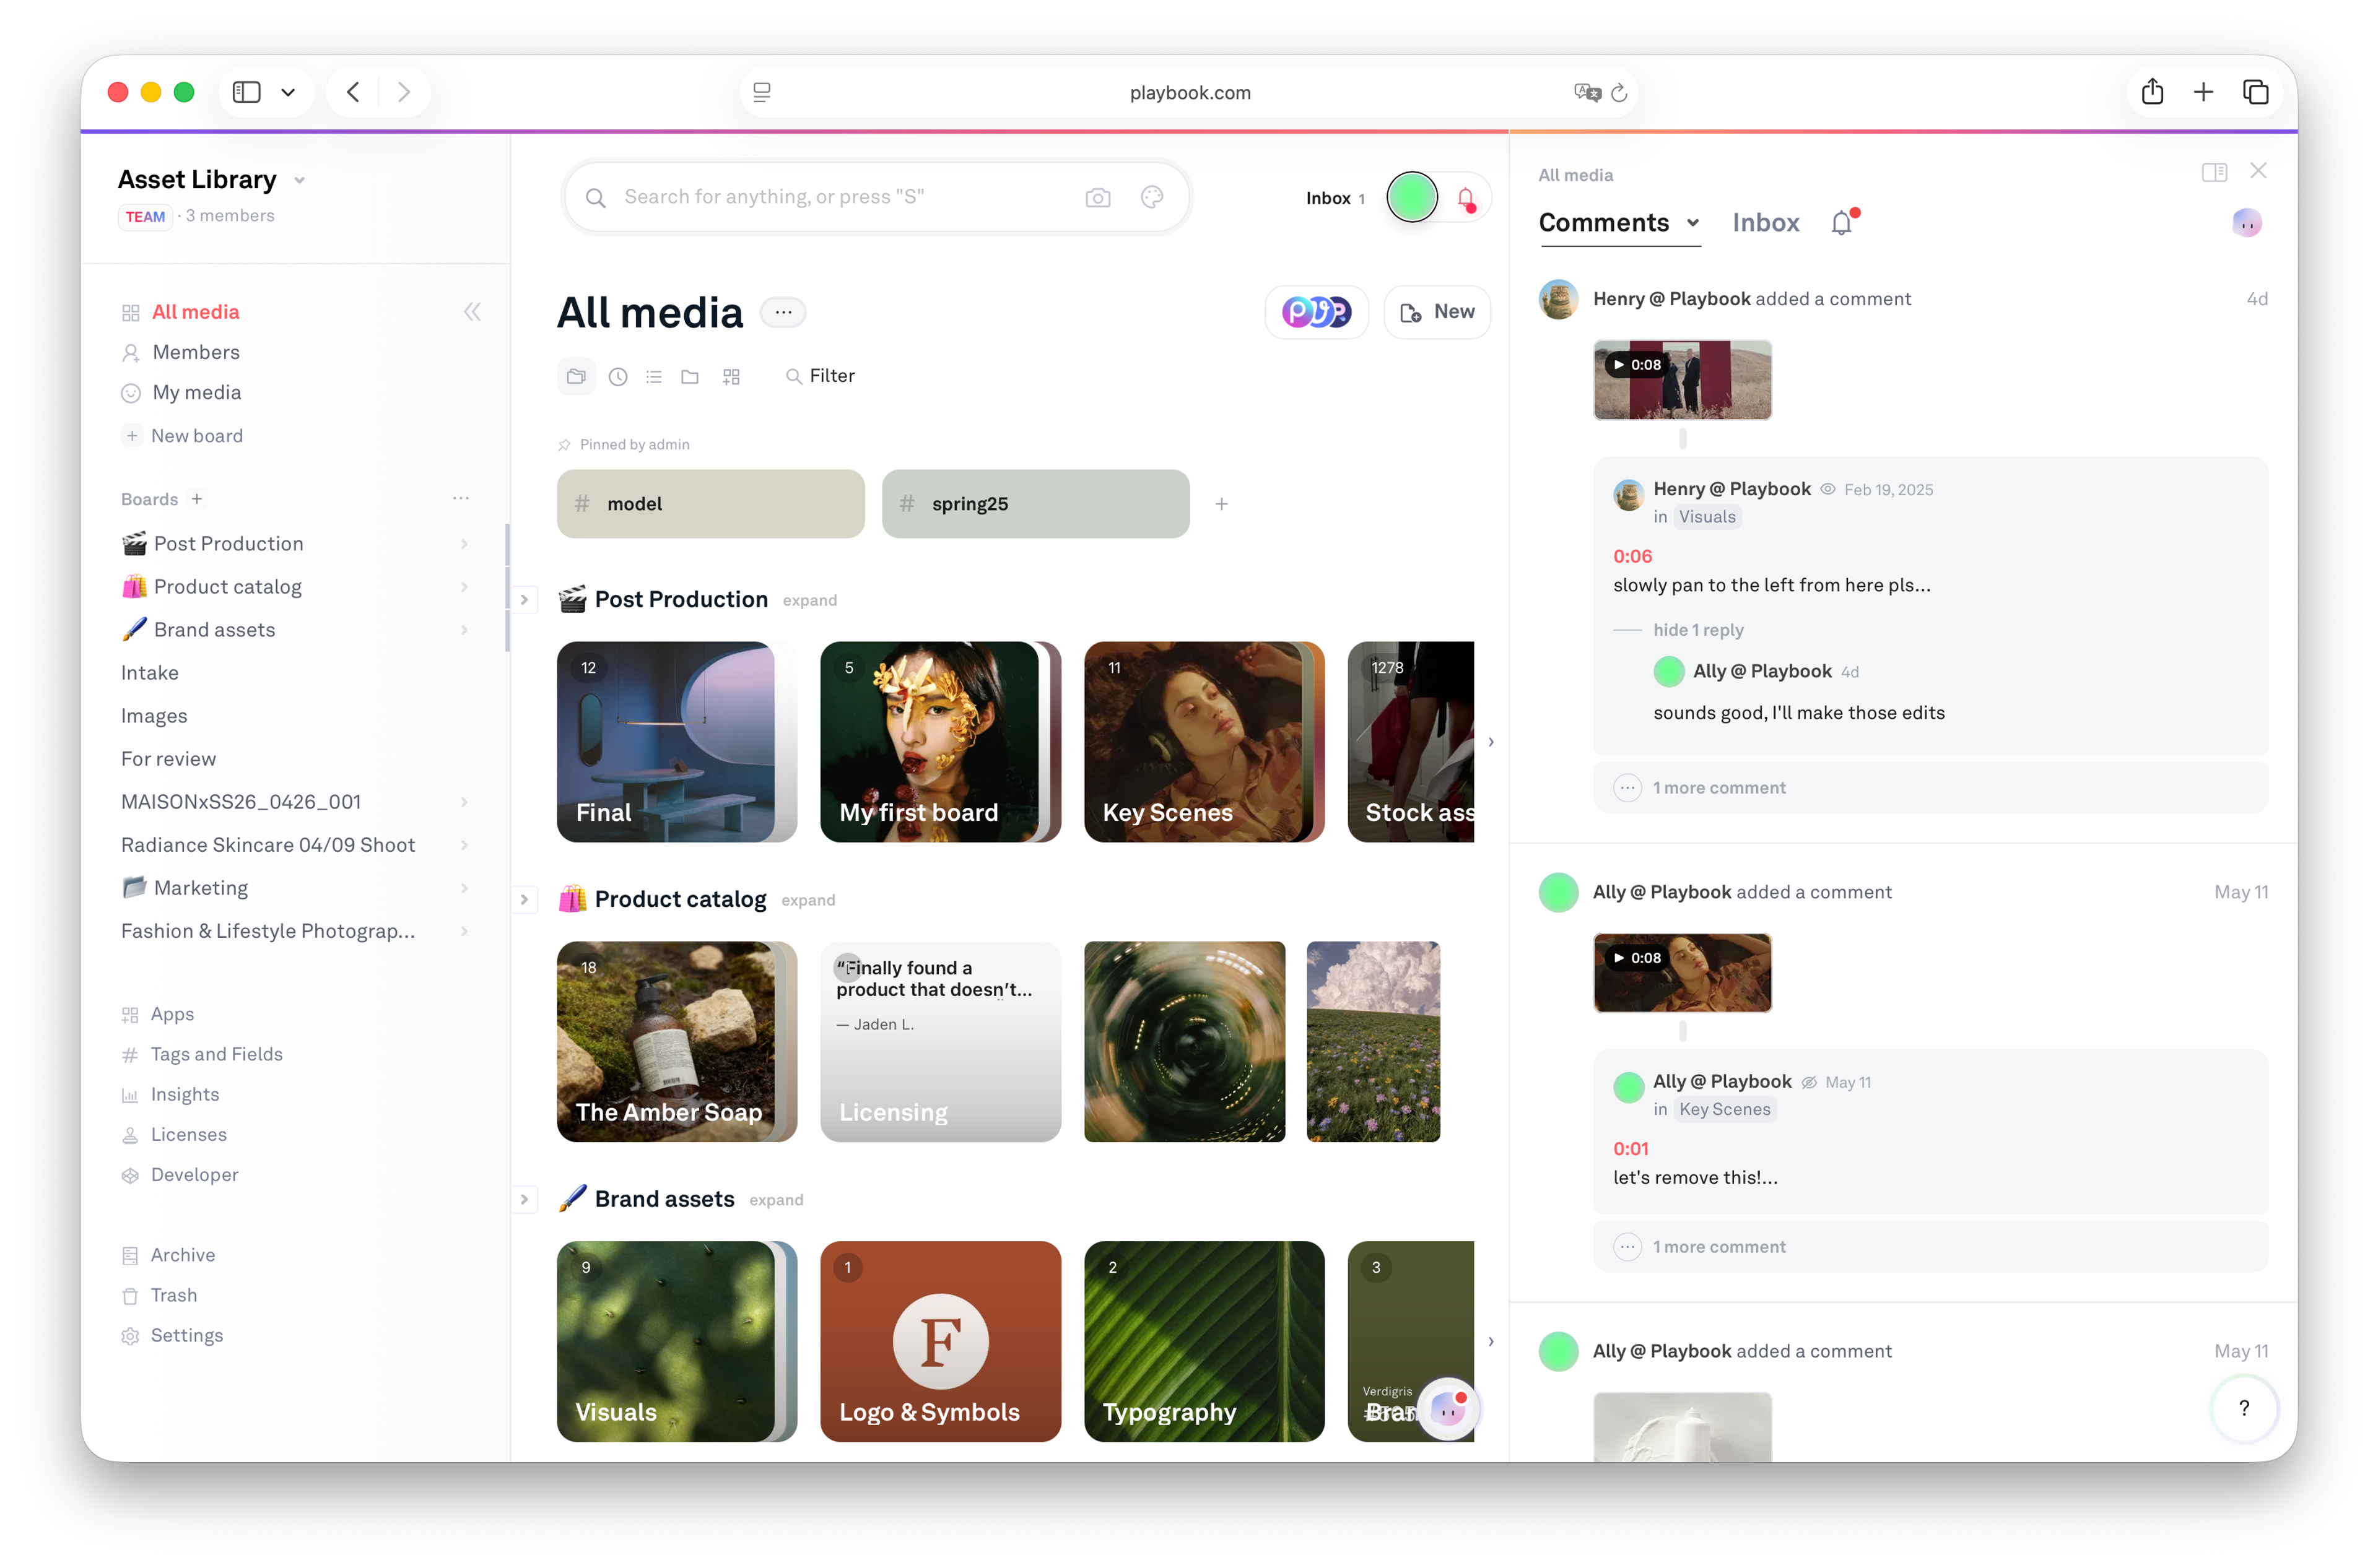Screen dimensions: 2378x1568
Task: Hide 1 reply on Henry's comment
Action: coord(1697,630)
